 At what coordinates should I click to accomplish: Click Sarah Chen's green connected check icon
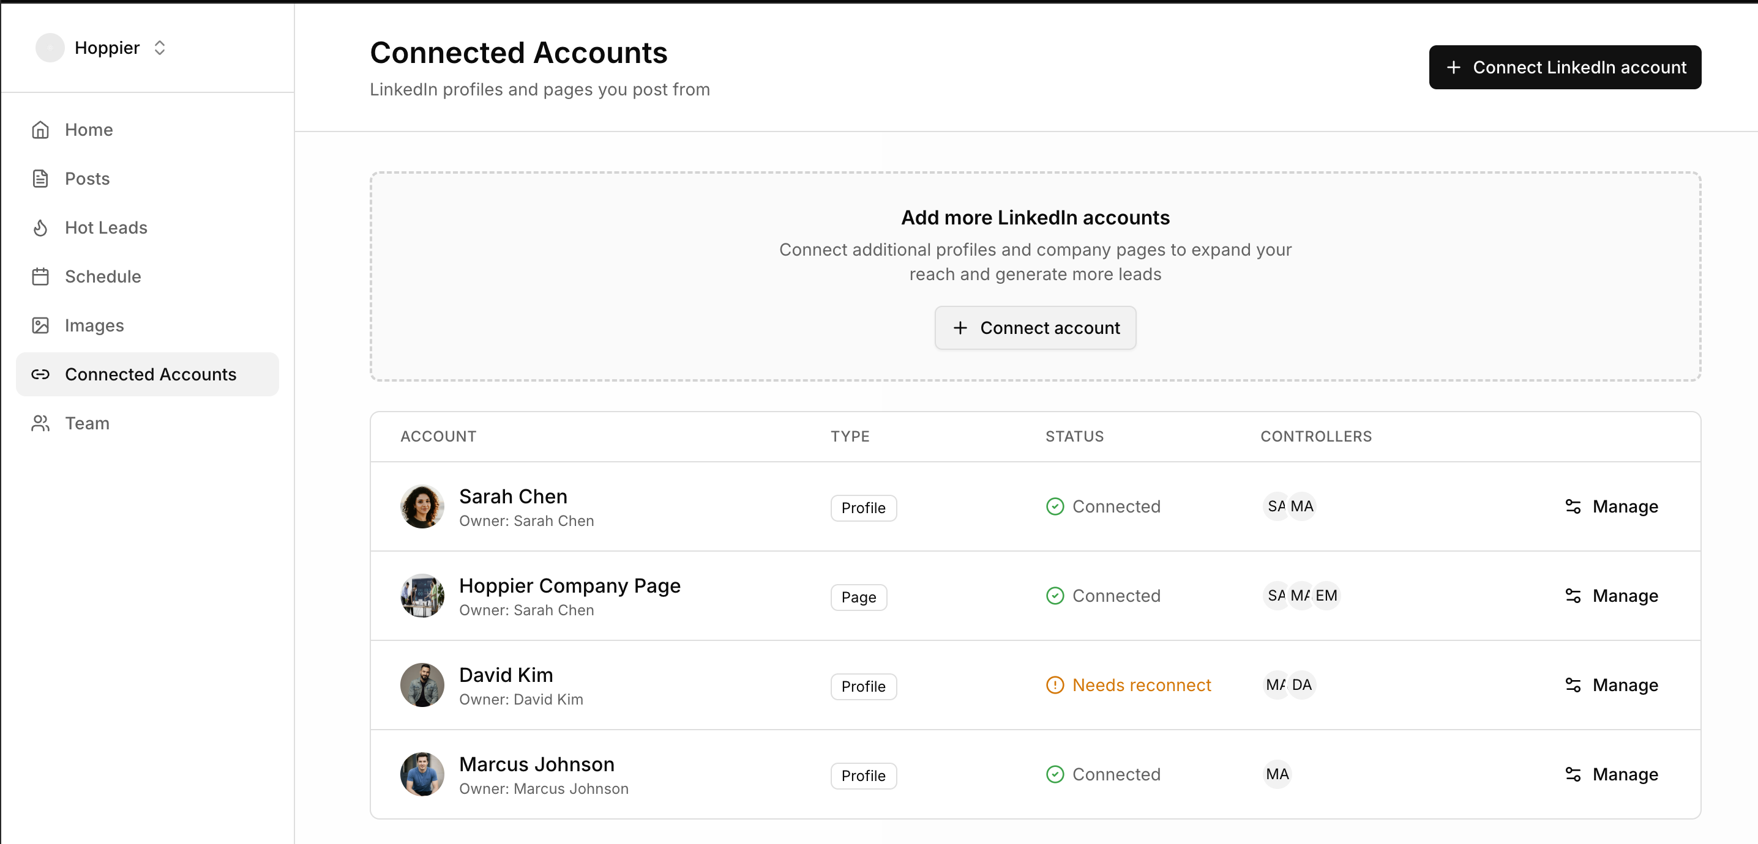click(1055, 506)
